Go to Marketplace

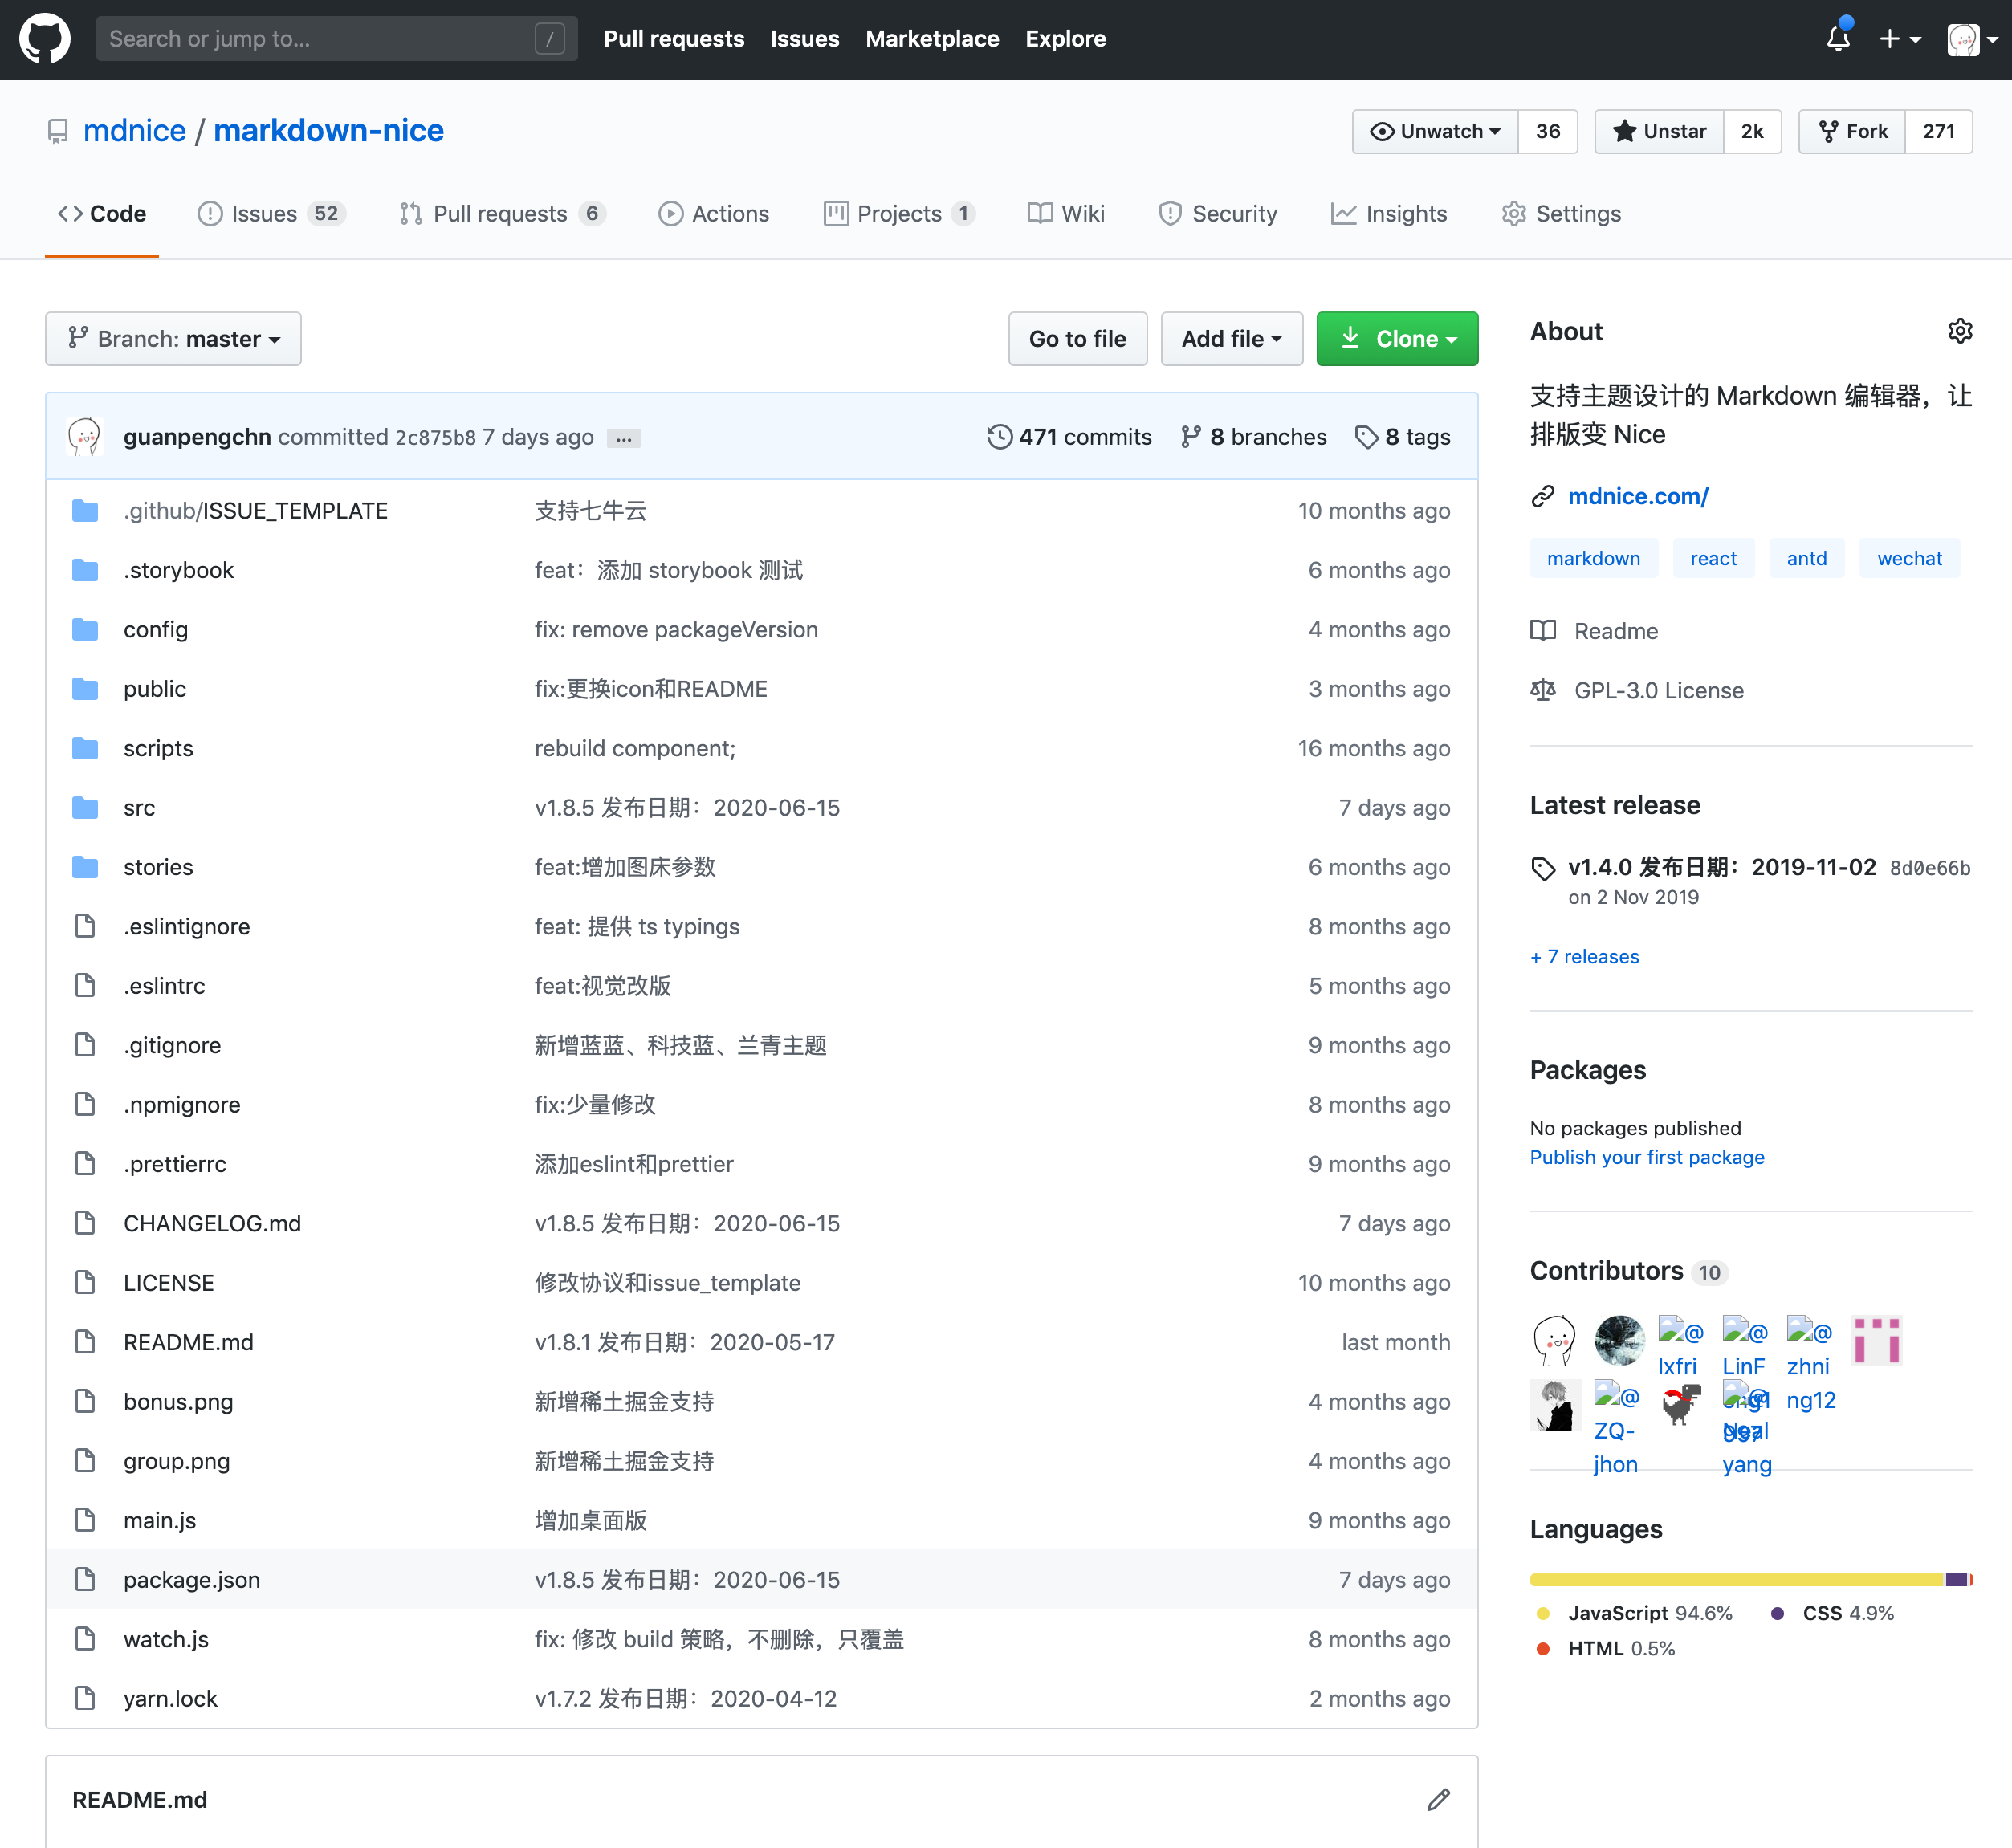pyautogui.click(x=932, y=39)
